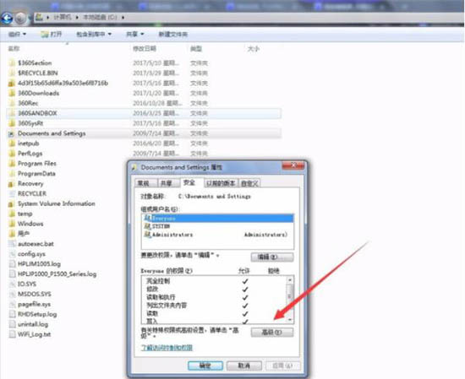The height and width of the screenshot is (379, 465).
Task: Select the System Volume Information folder icon
Action: tap(12, 203)
